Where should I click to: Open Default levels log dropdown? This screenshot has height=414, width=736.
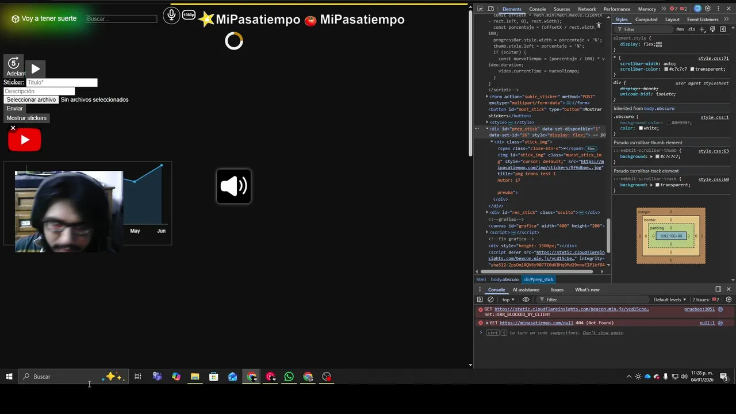[x=670, y=300]
